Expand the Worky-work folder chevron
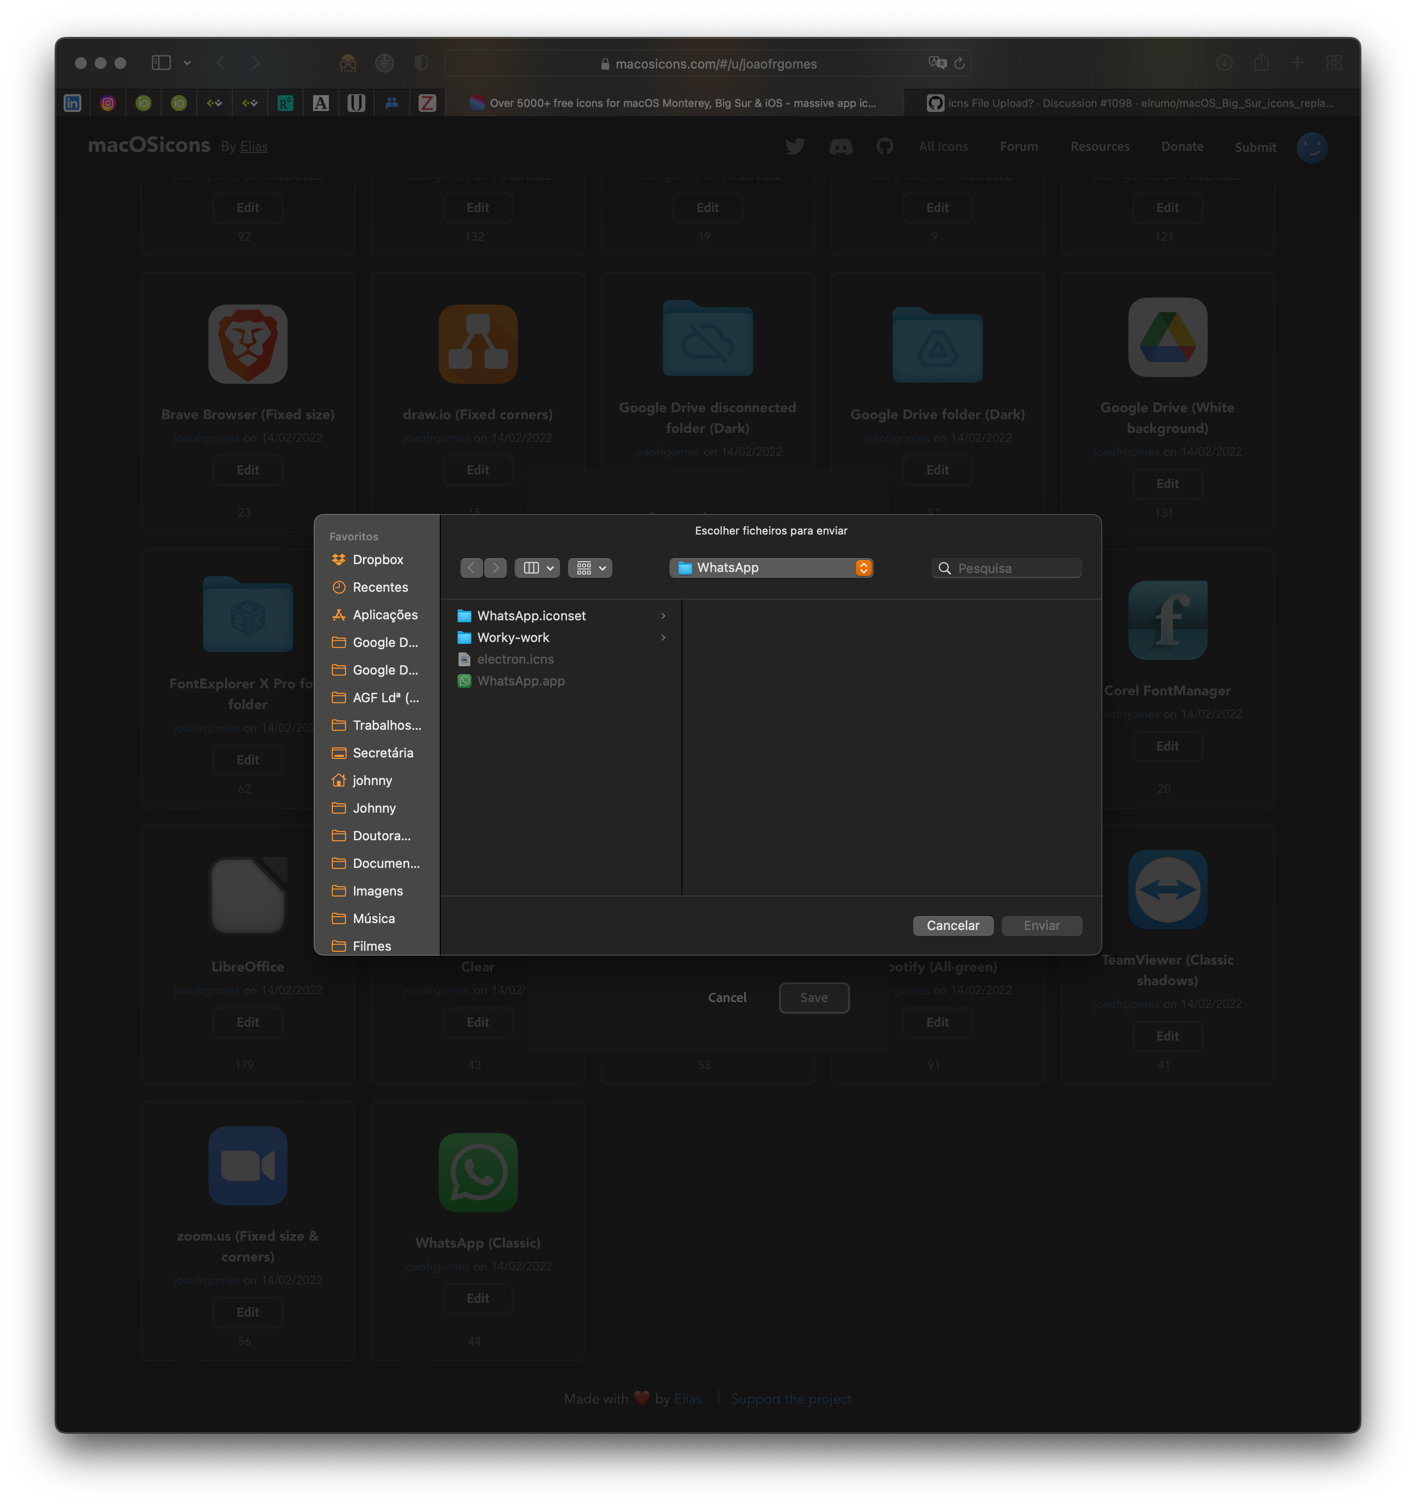The height and width of the screenshot is (1506, 1416). [664, 637]
